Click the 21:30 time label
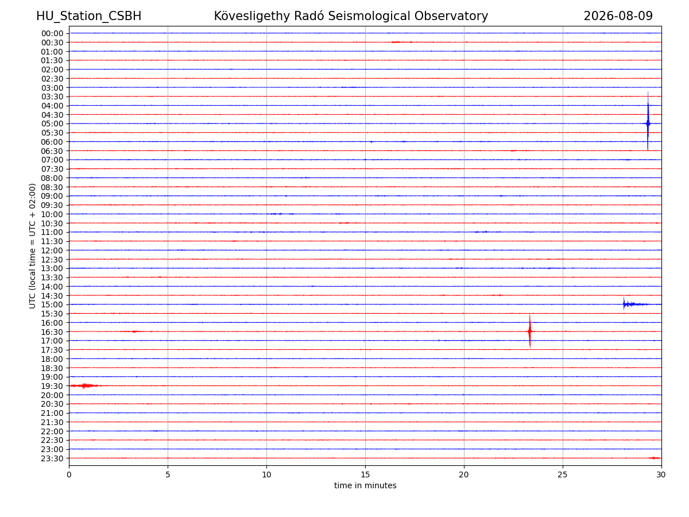Image resolution: width=689 pixels, height=517 pixels. click(x=52, y=422)
